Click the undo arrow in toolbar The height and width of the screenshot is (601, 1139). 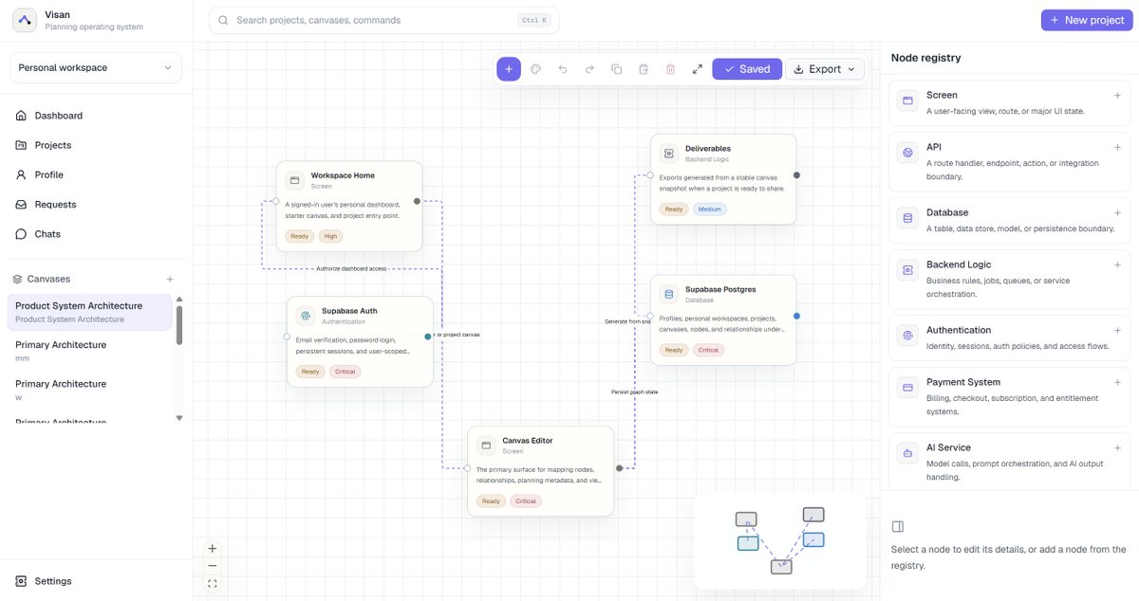[x=563, y=69]
